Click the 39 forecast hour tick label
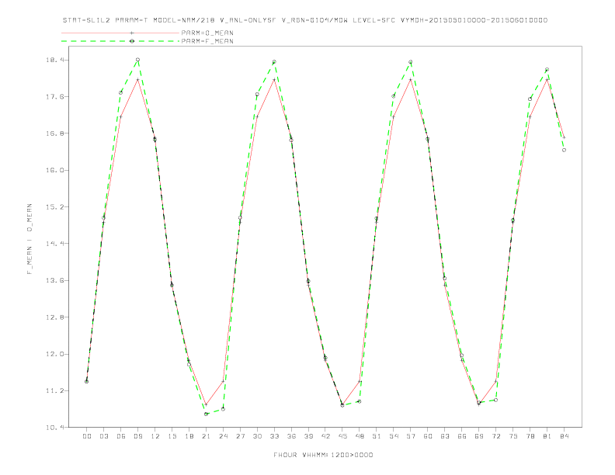615x475 pixels. click(308, 436)
